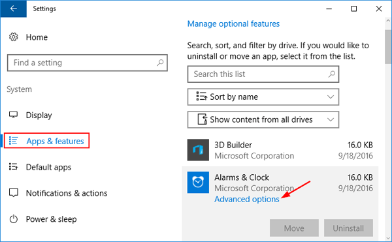The width and height of the screenshot is (392, 242).
Task: Open Manage optional features link
Action: [233, 24]
